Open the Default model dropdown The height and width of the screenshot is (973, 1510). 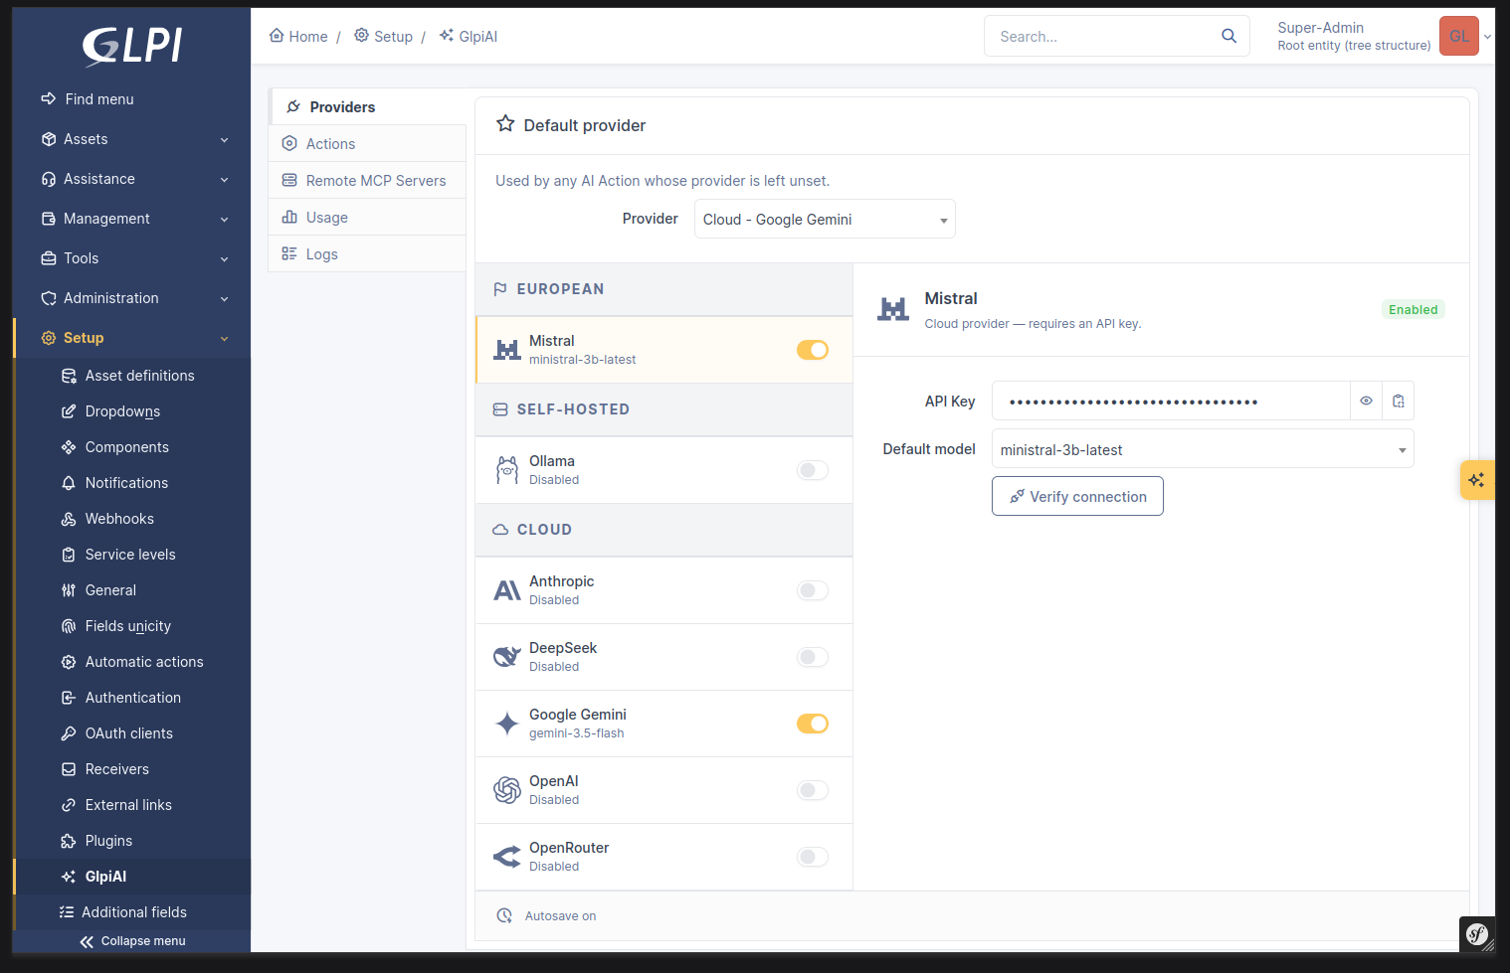click(x=1203, y=449)
